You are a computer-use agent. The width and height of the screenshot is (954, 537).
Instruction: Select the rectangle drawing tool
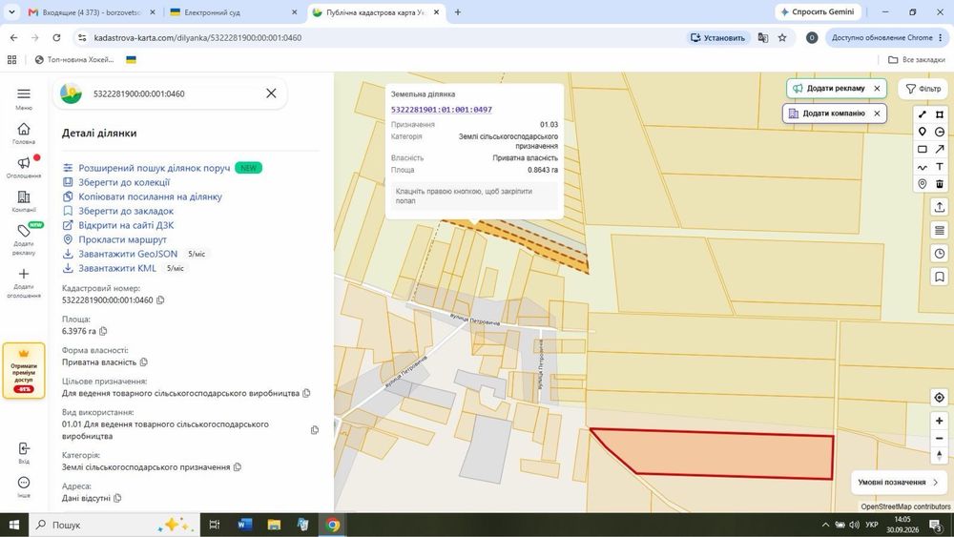[x=923, y=149]
